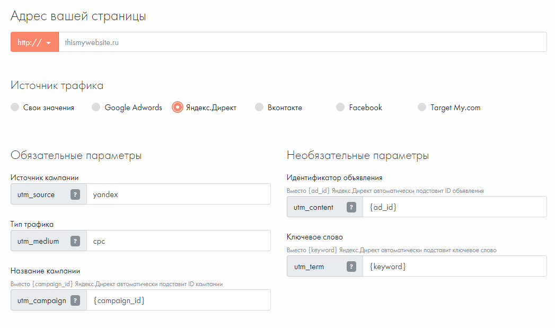Open help icon next to utm_source

[75, 194]
